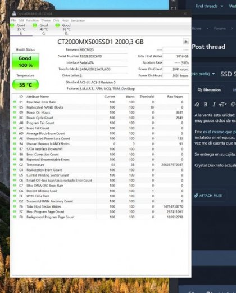Select the Successful RAIN Recovery Count row

pyautogui.click(x=98, y=201)
